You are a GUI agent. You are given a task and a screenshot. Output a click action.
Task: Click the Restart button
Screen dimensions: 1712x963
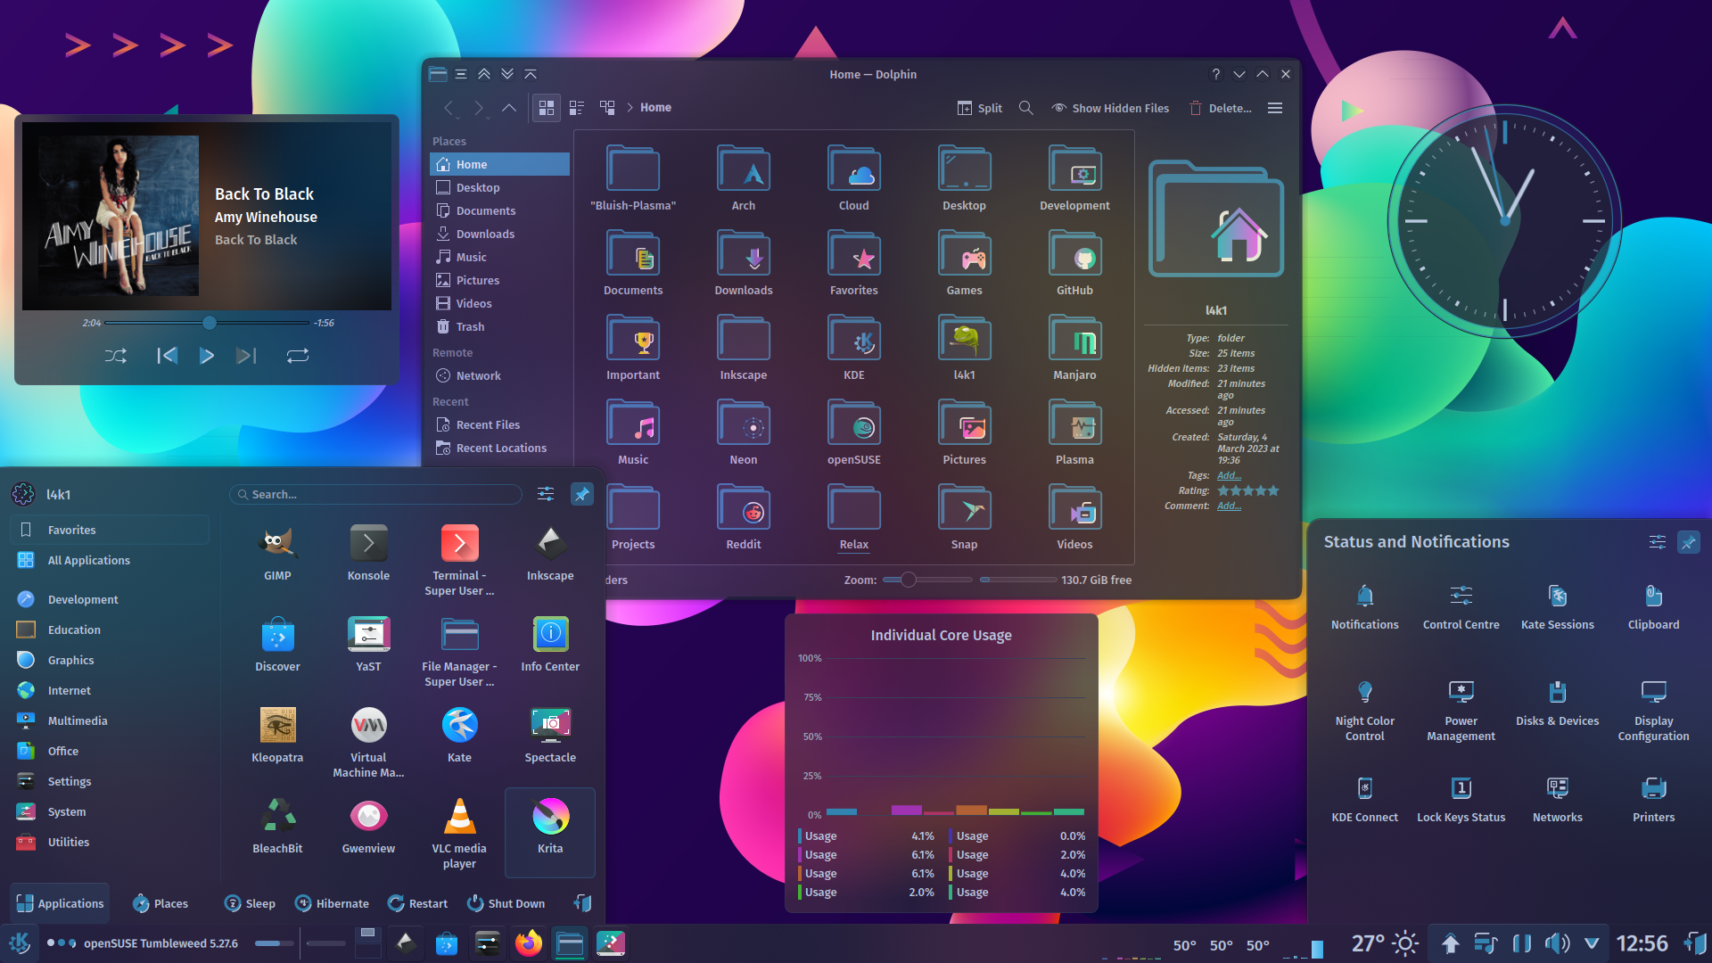417,903
